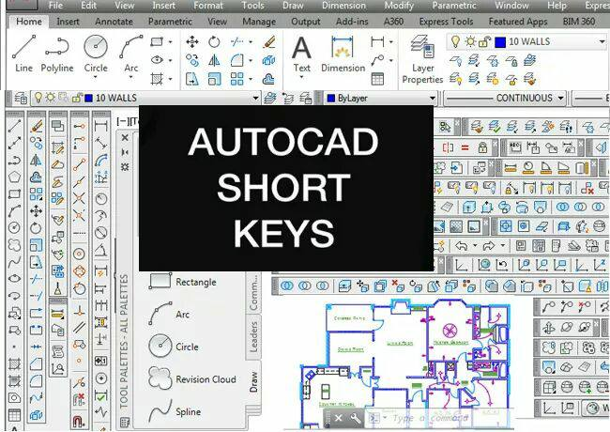Open the Undo history dropdown arrow
The image size is (610, 432).
pos(475,245)
